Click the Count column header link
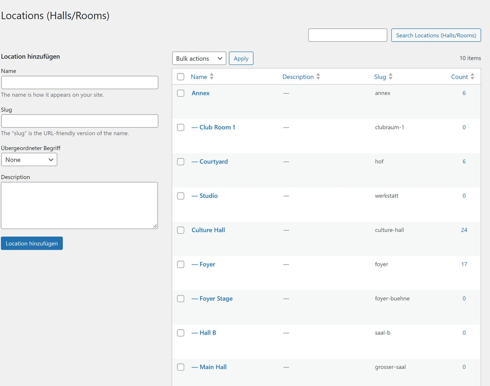 coord(459,77)
